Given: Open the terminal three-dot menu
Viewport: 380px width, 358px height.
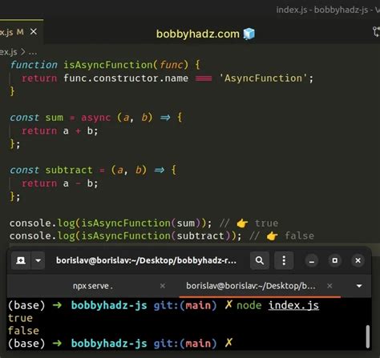Looking at the screenshot, I should tap(284, 260).
